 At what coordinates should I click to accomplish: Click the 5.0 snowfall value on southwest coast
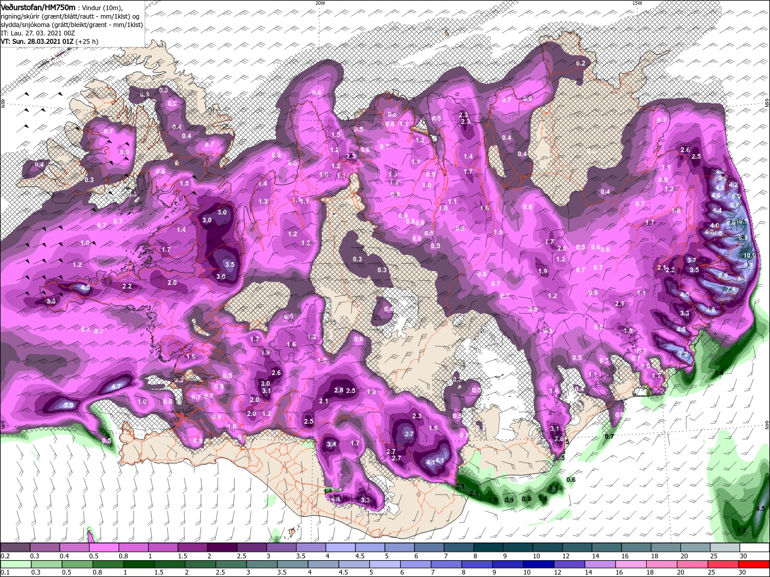(69, 406)
